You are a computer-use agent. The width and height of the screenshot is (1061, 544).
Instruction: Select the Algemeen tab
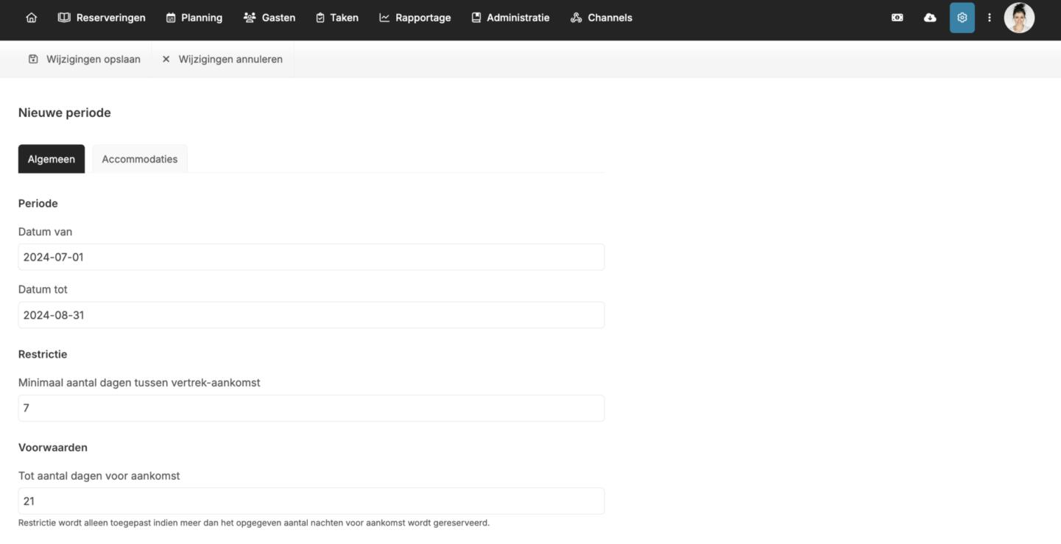pyautogui.click(x=51, y=159)
